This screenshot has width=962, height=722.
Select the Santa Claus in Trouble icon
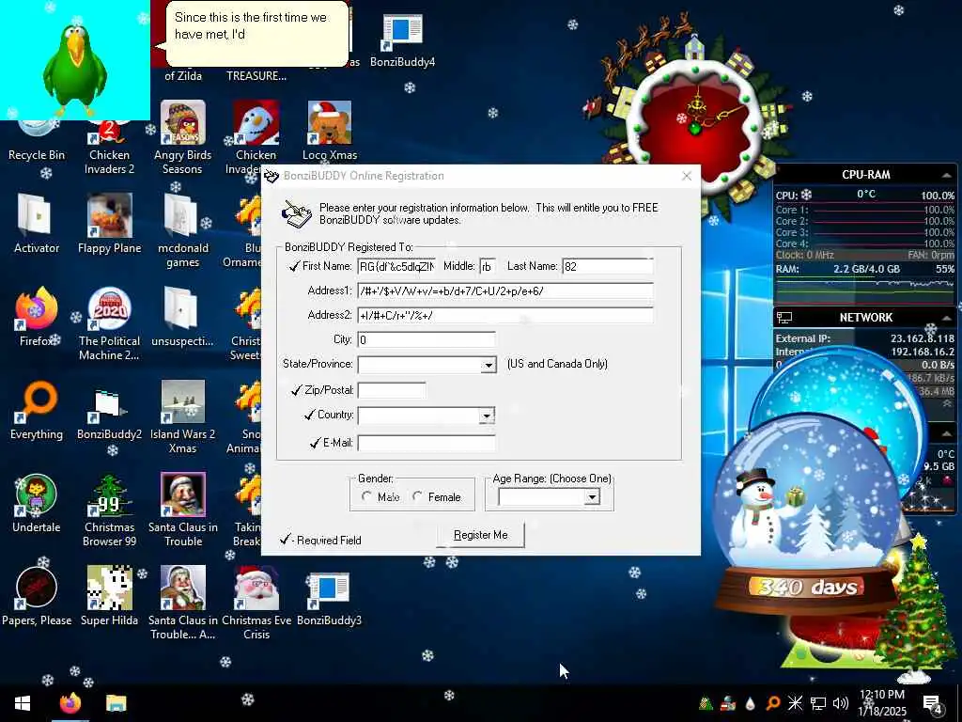pos(182,510)
